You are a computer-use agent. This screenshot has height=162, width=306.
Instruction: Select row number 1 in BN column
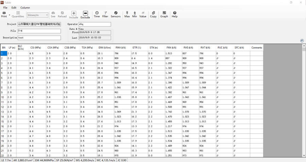pos(4,53)
